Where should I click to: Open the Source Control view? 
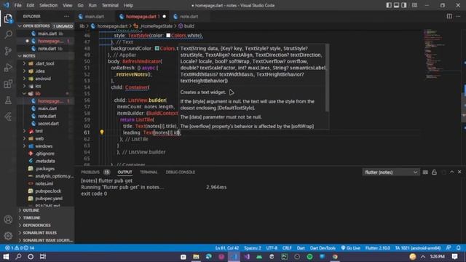(8, 51)
